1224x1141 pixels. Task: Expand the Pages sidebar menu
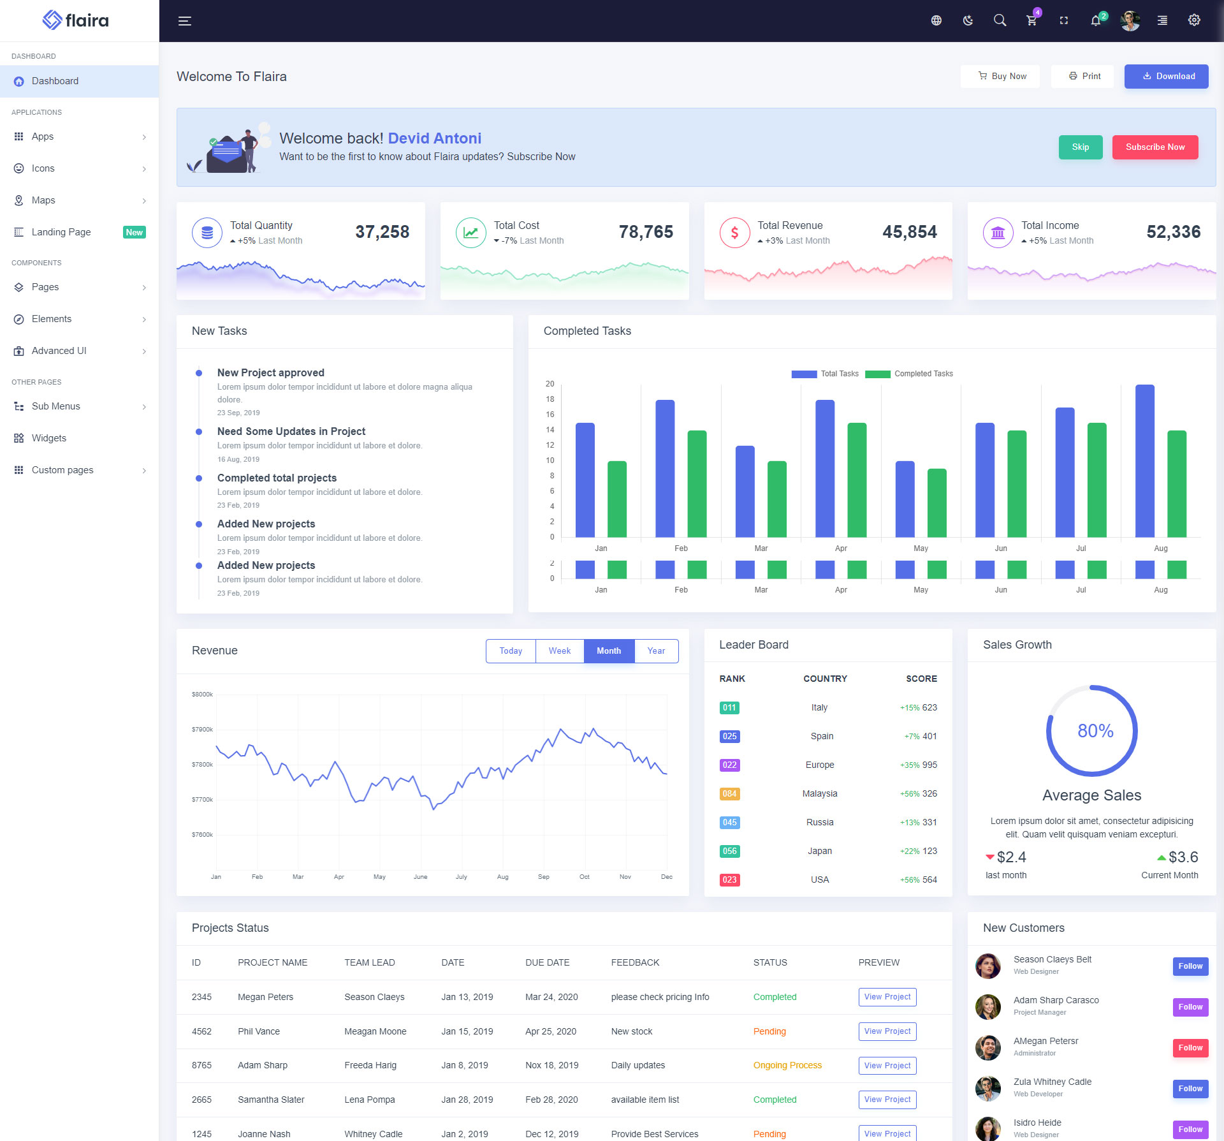tap(79, 287)
